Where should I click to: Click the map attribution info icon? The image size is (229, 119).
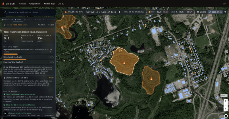(x=226, y=116)
